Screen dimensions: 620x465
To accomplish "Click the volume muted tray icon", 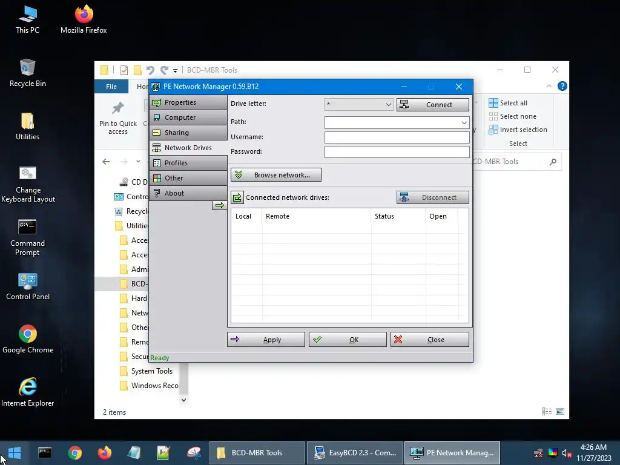I will [567, 453].
